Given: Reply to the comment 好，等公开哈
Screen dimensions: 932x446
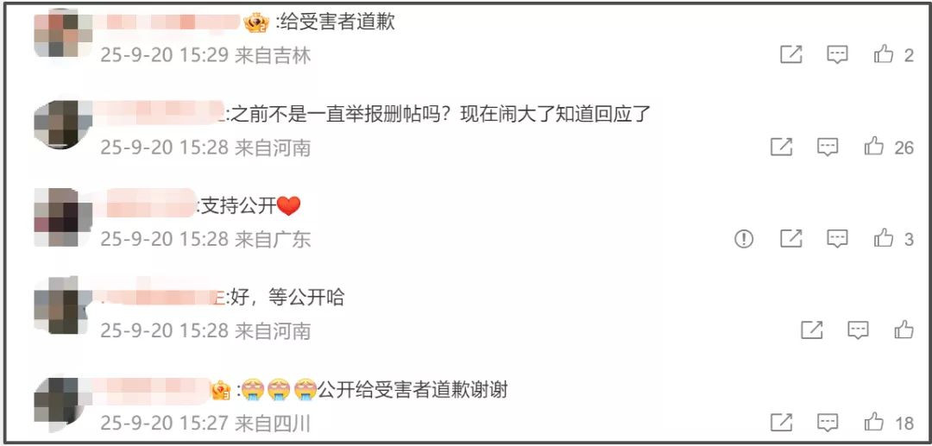Looking at the screenshot, I should click(858, 330).
